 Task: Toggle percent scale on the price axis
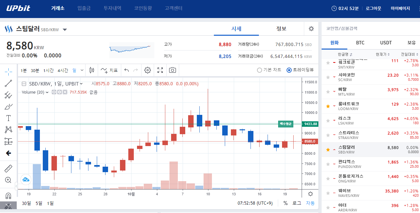(x=286, y=203)
